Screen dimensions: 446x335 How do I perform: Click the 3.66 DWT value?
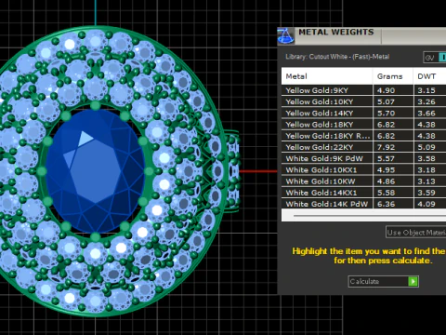426,114
